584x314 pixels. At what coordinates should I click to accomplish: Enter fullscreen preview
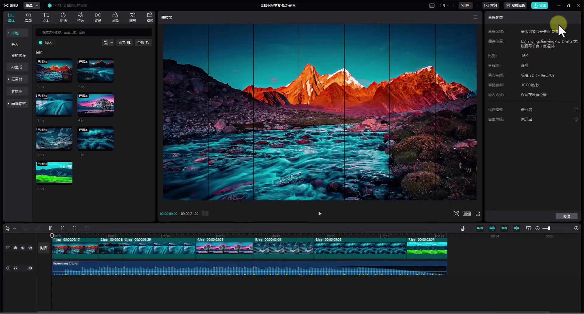[x=478, y=214]
